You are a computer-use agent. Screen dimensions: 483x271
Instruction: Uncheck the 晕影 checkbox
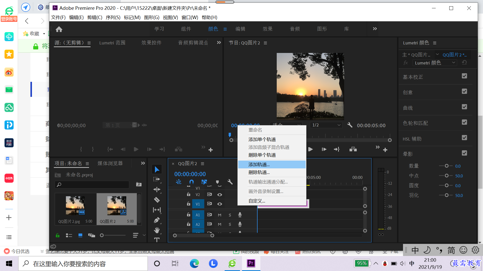[x=464, y=153]
